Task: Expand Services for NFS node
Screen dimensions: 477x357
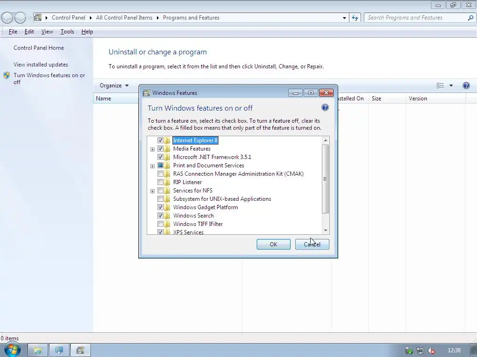Action: click(152, 191)
